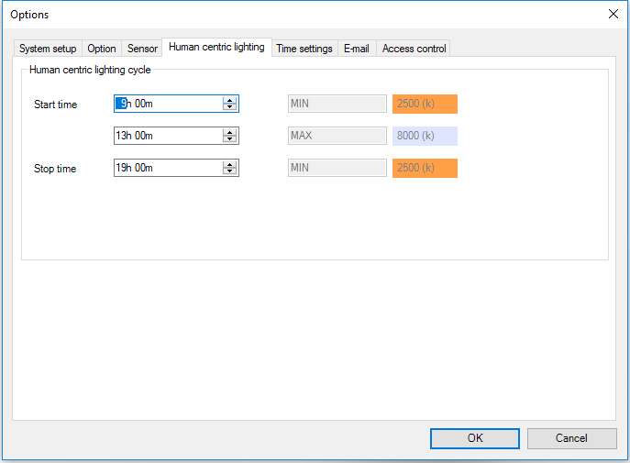This screenshot has width=630, height=463.
Task: Click the up arrow of Start time spinner
Action: 230,100
